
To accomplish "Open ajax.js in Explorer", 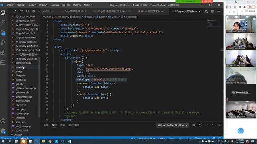I will pyautogui.click(x=19, y=71).
